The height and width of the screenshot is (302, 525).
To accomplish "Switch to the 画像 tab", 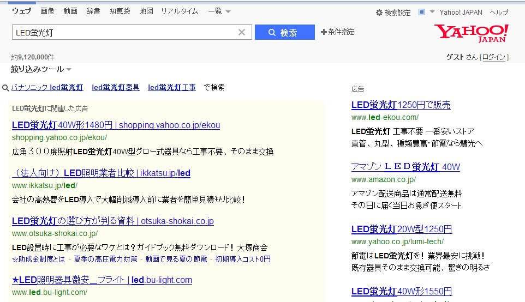I will pos(47,11).
